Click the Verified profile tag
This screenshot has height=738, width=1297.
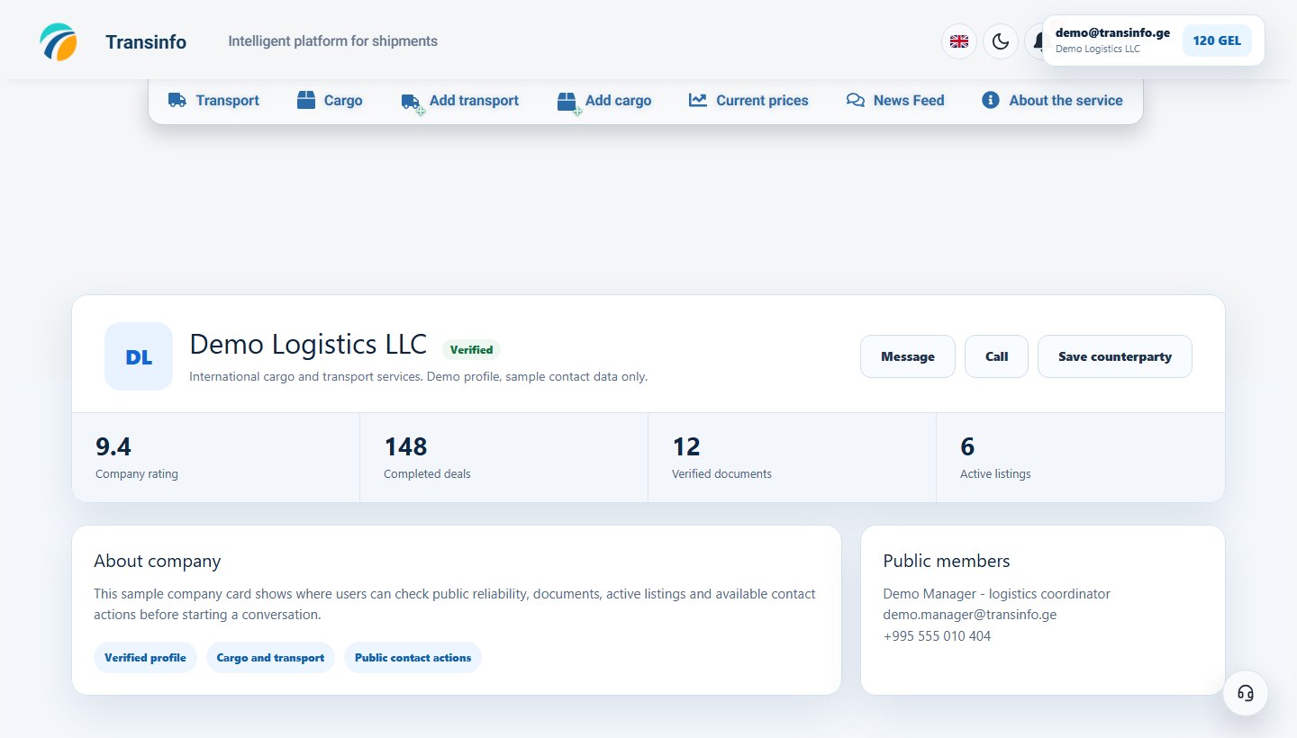coord(145,658)
